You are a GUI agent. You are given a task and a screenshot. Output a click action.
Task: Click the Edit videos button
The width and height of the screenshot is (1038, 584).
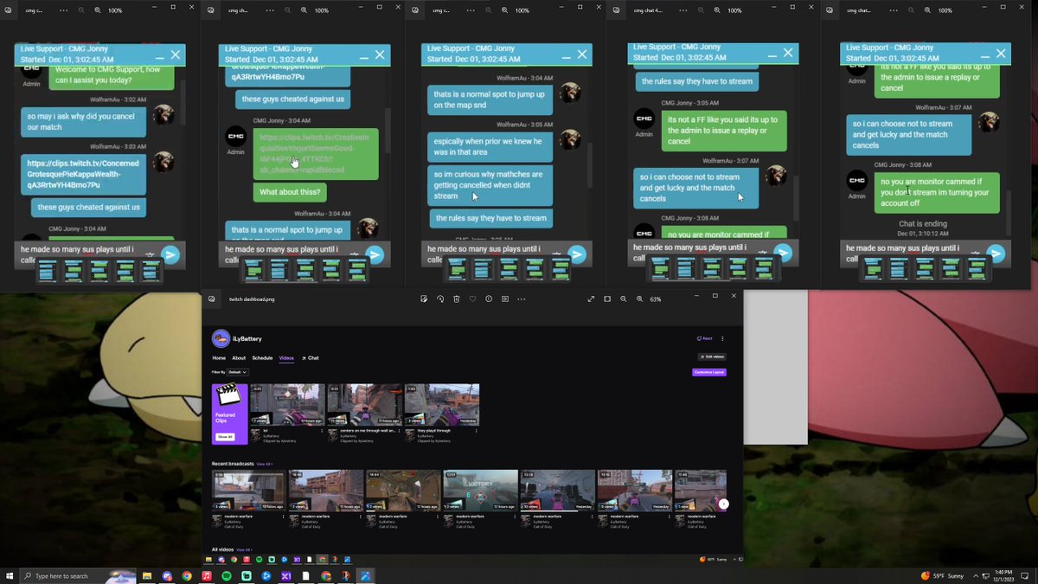[x=712, y=356]
